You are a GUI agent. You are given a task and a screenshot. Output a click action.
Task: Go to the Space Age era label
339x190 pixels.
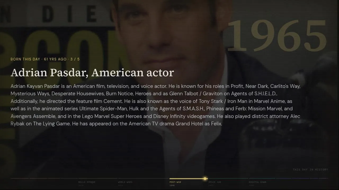pos(215,182)
